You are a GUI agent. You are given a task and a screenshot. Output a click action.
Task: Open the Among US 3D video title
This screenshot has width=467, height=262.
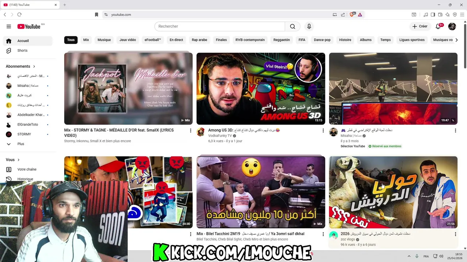(244, 130)
